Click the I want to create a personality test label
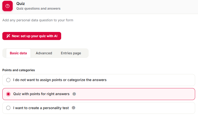Image resolution: width=198 pixels, height=119 pixels. pyautogui.click(x=41, y=108)
